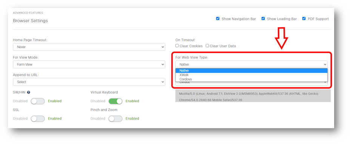Click the On Timeout label
Image resolution: width=350 pixels, height=144 pixels.
tap(185, 40)
